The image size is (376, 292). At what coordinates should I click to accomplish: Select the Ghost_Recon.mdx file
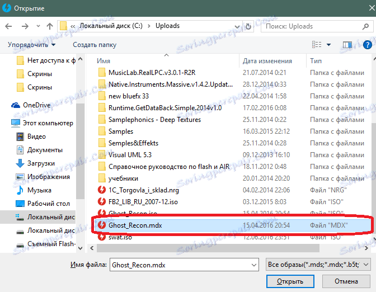click(232, 225)
